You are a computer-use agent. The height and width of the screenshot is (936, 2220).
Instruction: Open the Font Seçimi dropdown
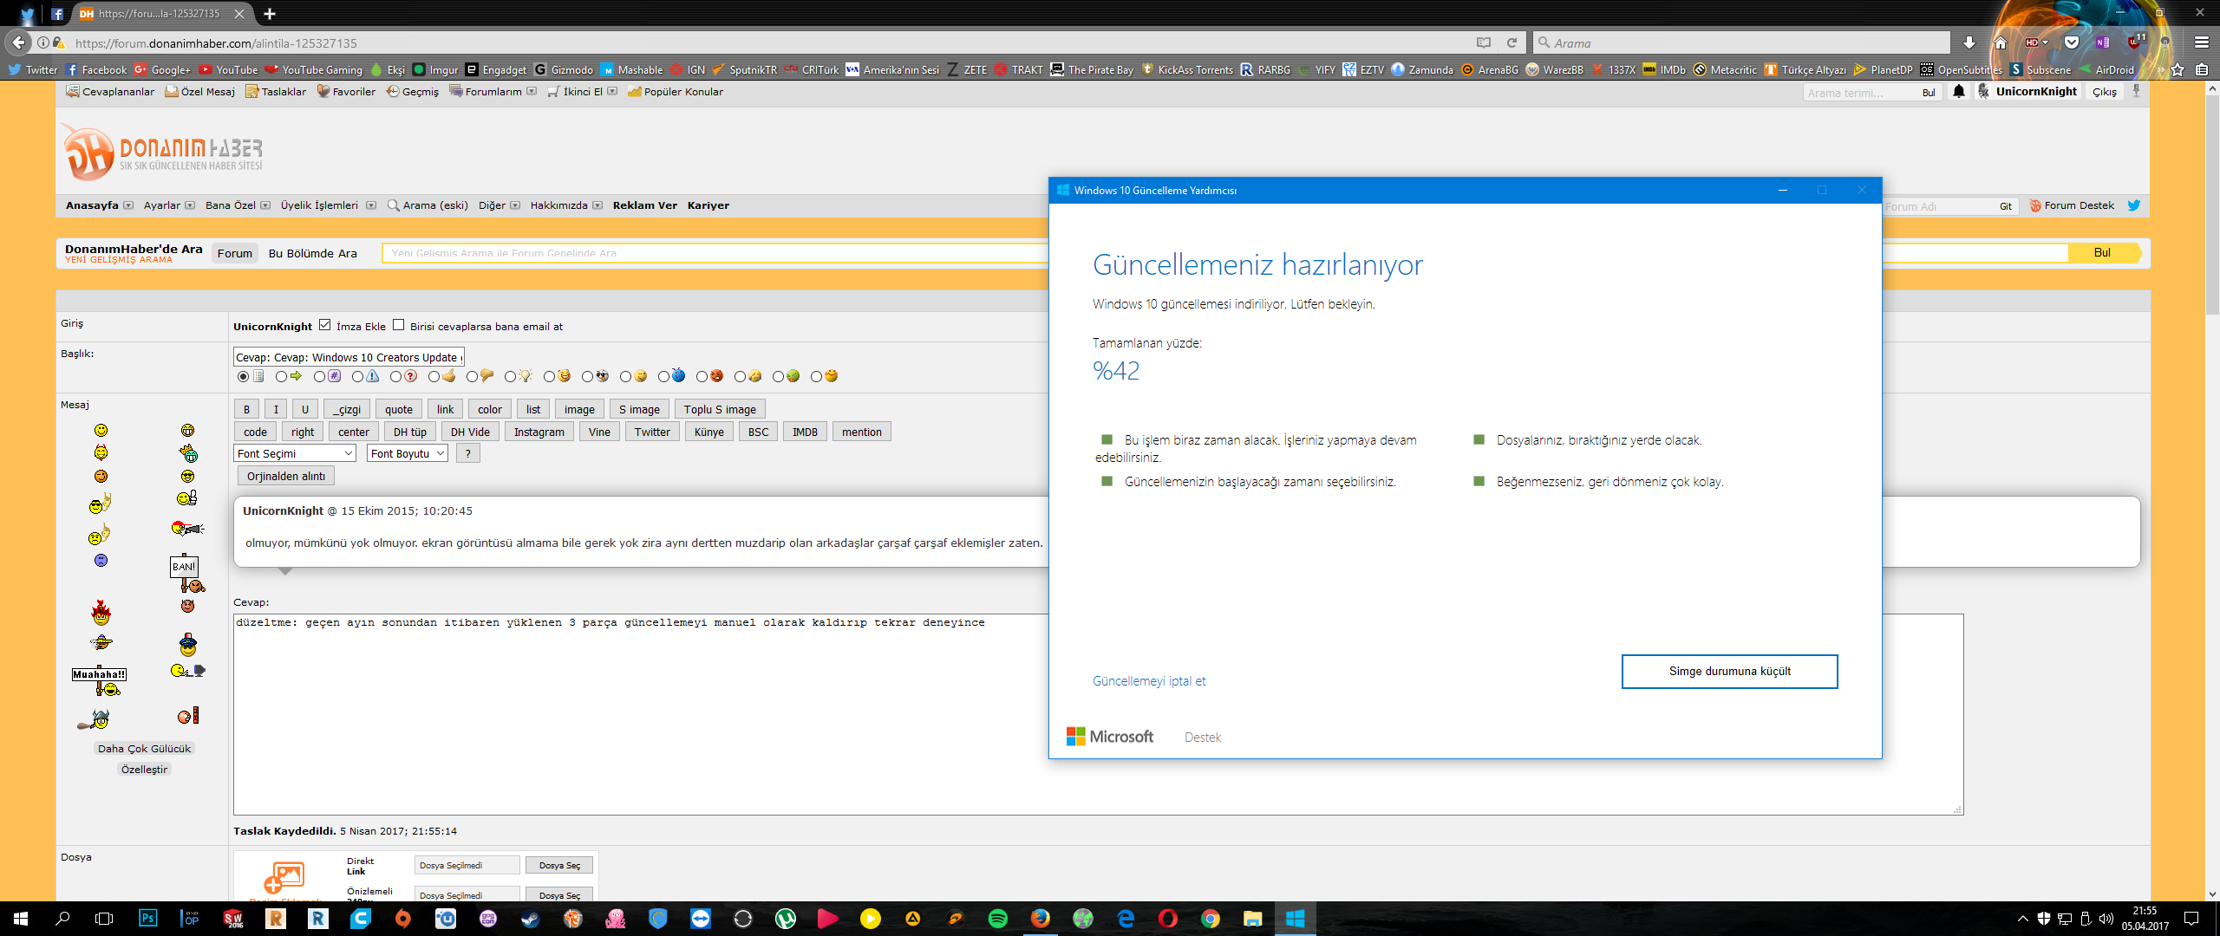(x=295, y=453)
